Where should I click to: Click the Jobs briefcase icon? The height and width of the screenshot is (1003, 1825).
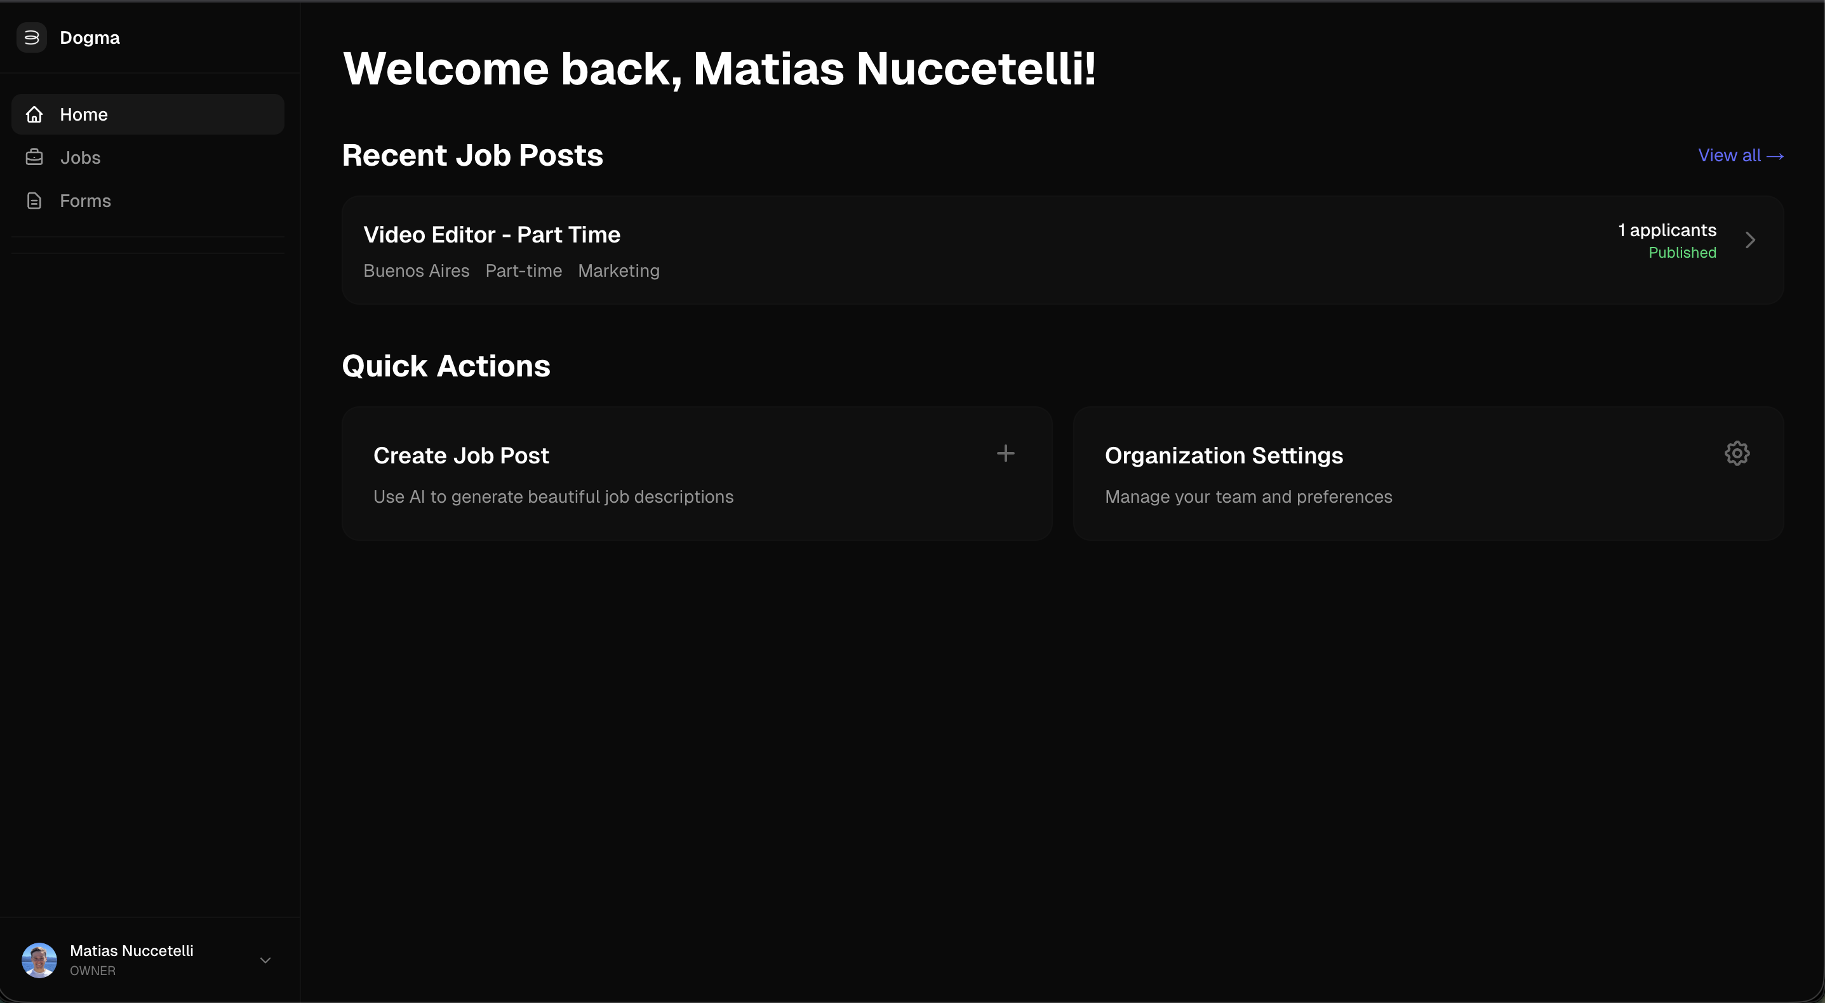(x=34, y=157)
